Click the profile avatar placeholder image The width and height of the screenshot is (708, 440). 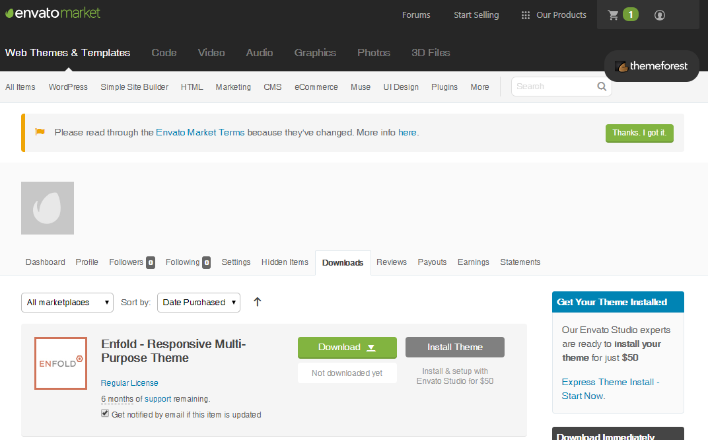click(x=48, y=208)
